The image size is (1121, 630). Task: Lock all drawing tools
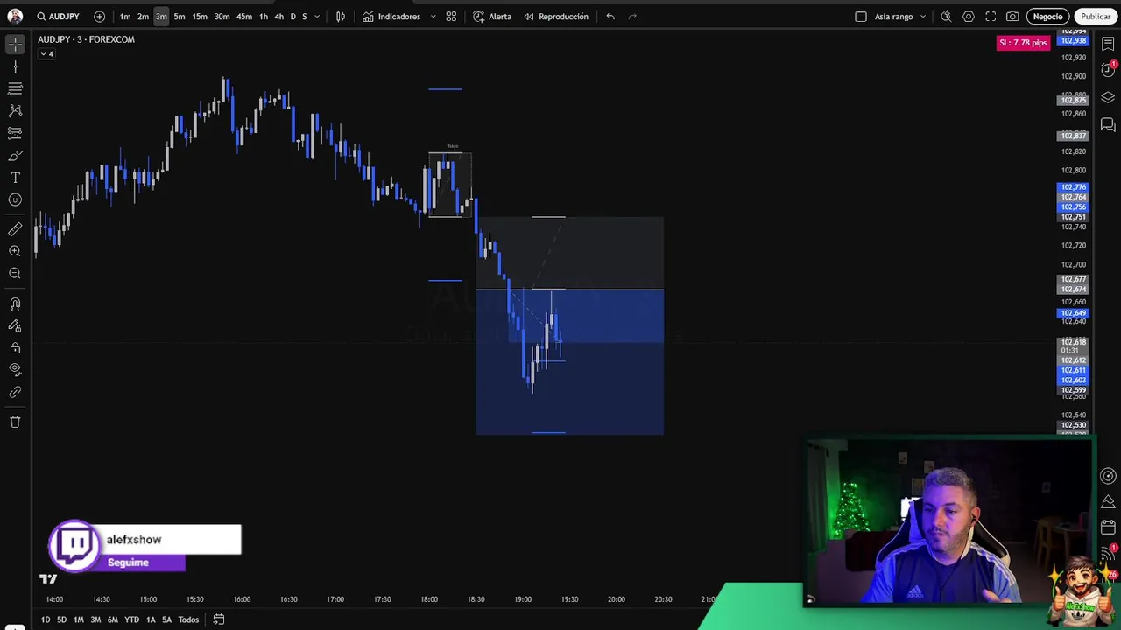click(x=15, y=348)
